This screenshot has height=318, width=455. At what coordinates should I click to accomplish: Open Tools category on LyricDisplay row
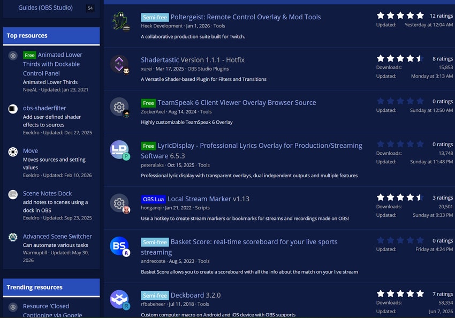pos(204,165)
